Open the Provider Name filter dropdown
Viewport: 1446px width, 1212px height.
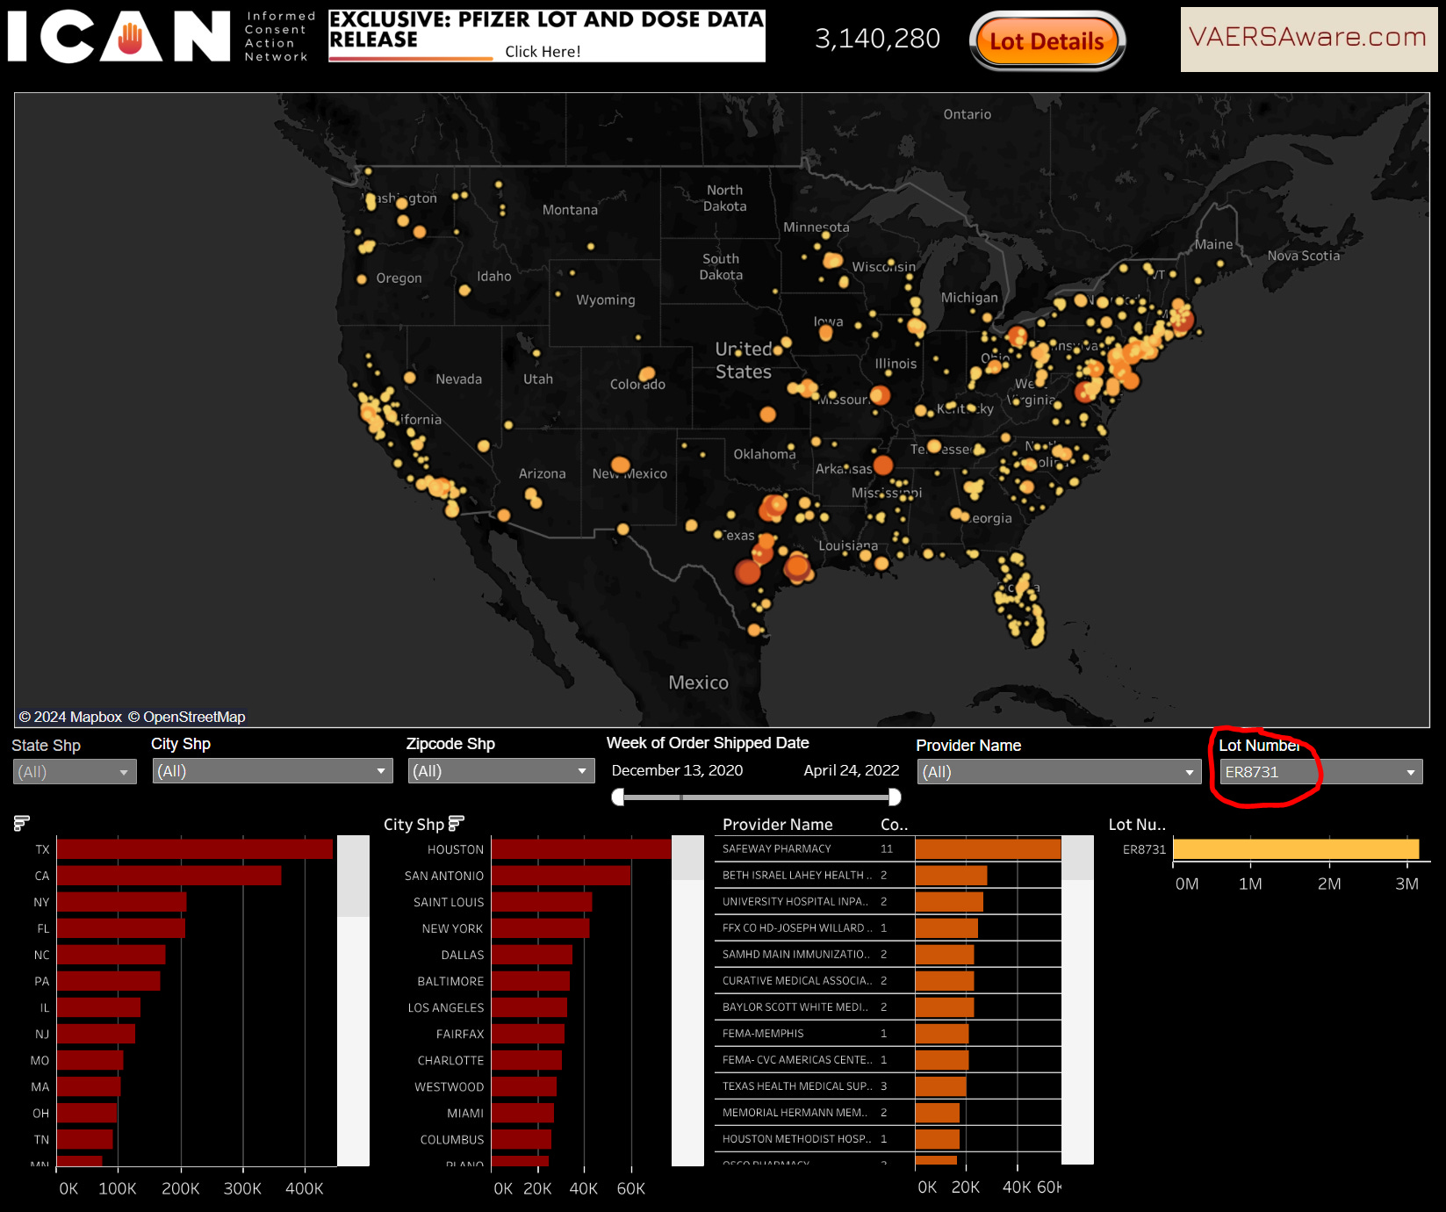click(1058, 772)
